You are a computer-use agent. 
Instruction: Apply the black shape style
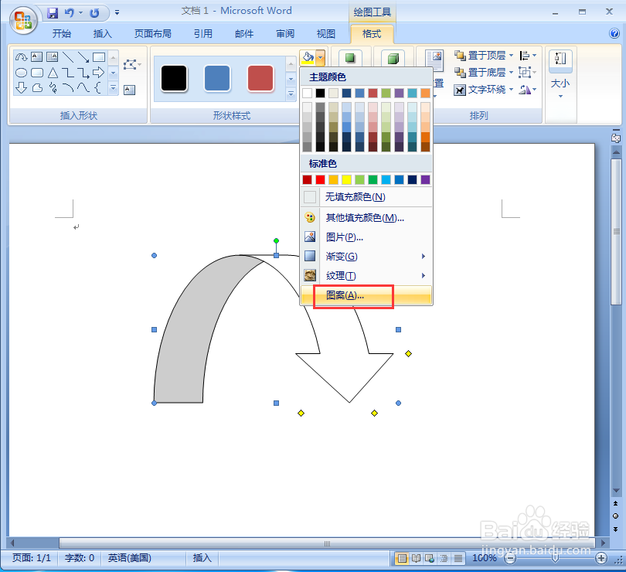[x=174, y=78]
